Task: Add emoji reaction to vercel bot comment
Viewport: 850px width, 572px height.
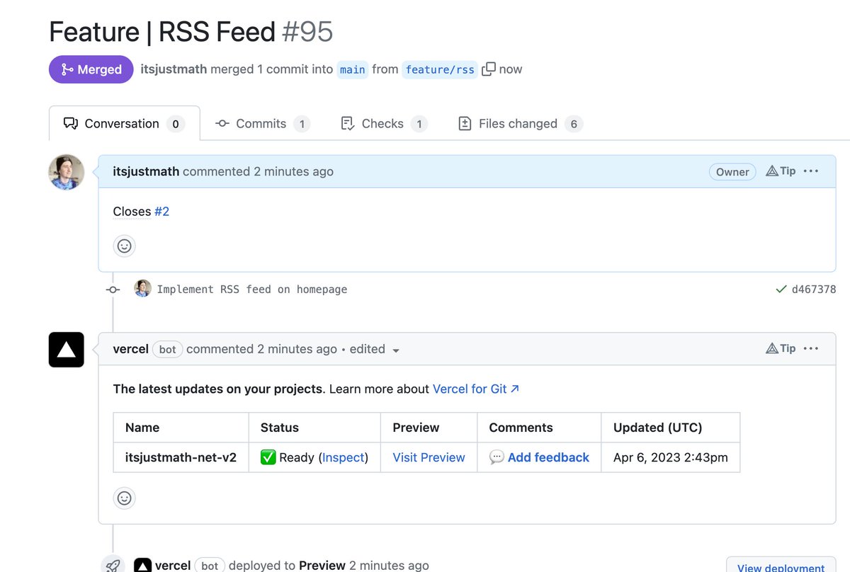Action: click(x=124, y=498)
